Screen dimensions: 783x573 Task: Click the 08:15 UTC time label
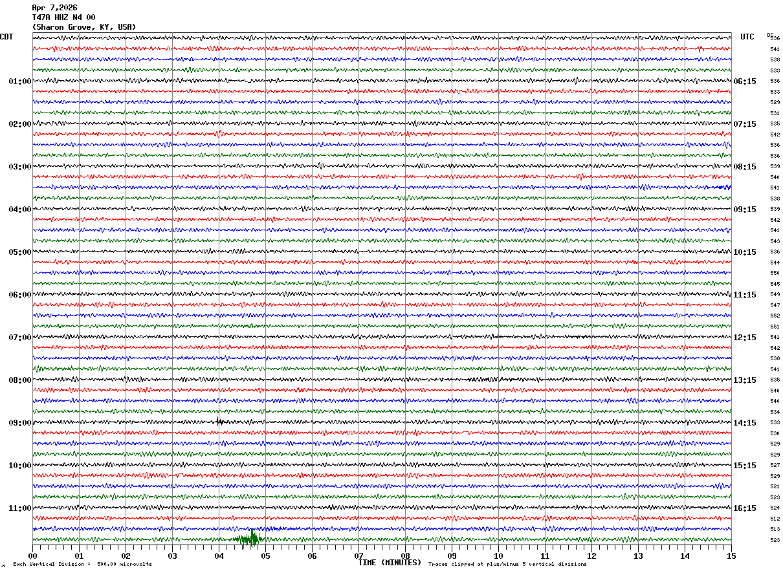[744, 167]
